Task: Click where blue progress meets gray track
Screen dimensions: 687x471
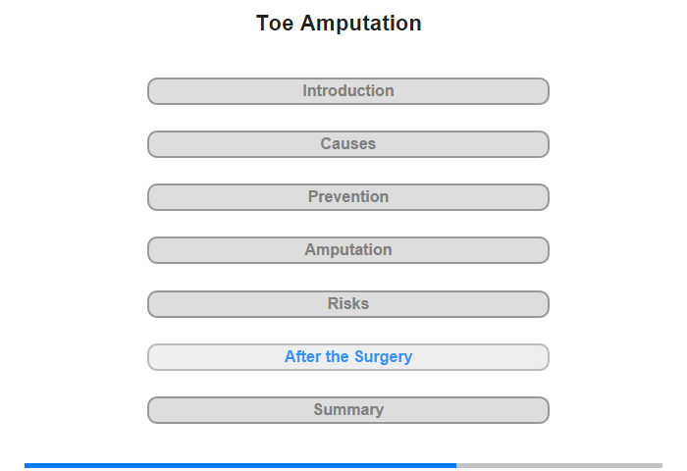Action: [456, 466]
